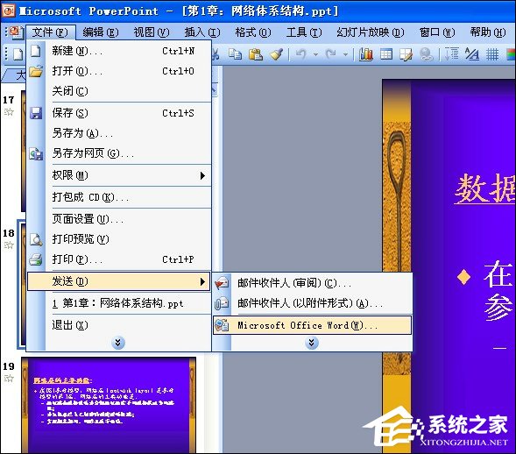Click the Copy icon in the toolbar

click(236, 54)
